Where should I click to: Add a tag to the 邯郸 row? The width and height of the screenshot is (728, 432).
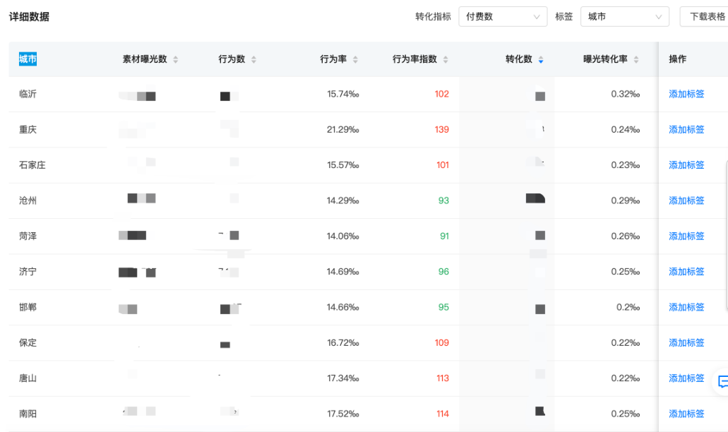pyautogui.click(x=685, y=307)
